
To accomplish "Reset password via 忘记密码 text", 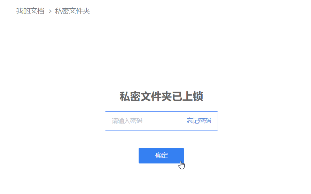I will 199,121.
